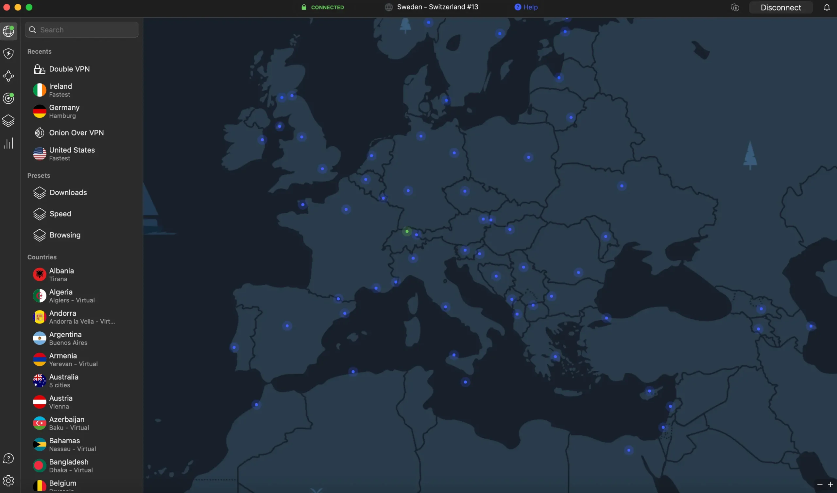Select Double VPN from Recents
The height and width of the screenshot is (493, 837).
click(x=82, y=69)
